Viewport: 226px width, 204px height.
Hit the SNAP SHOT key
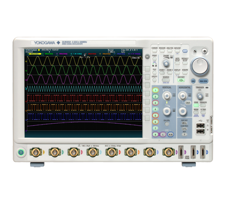click(184, 123)
